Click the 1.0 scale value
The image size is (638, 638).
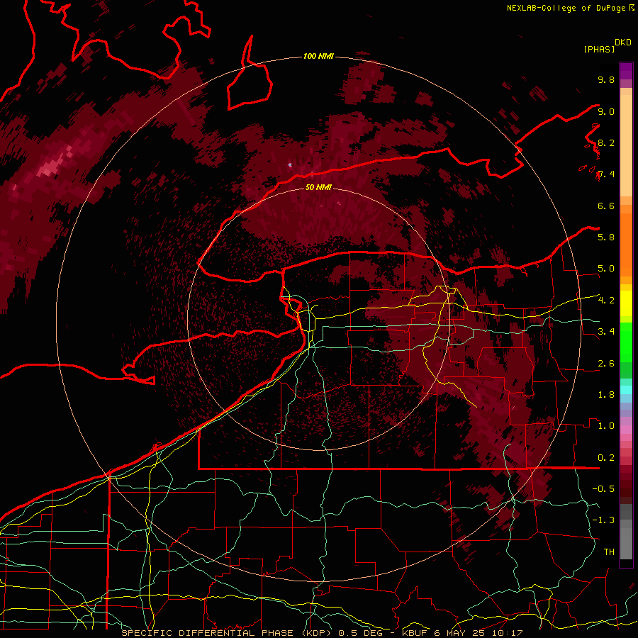[x=606, y=426]
